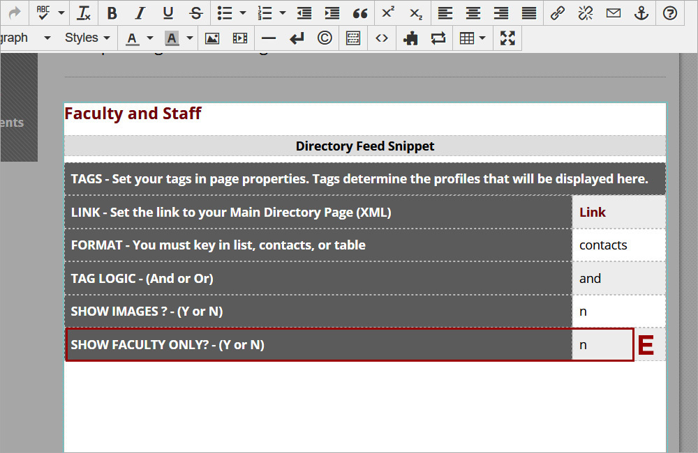Insert a horizontal line
This screenshot has width=698, height=453.
click(x=269, y=38)
